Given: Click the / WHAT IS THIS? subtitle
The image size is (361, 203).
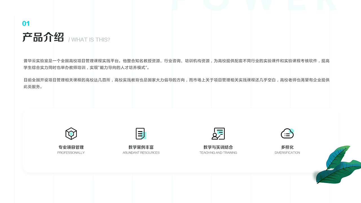Looking at the screenshot, I should [89, 40].
